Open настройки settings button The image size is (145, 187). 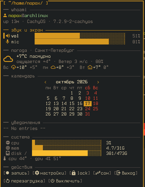(x=49, y=173)
